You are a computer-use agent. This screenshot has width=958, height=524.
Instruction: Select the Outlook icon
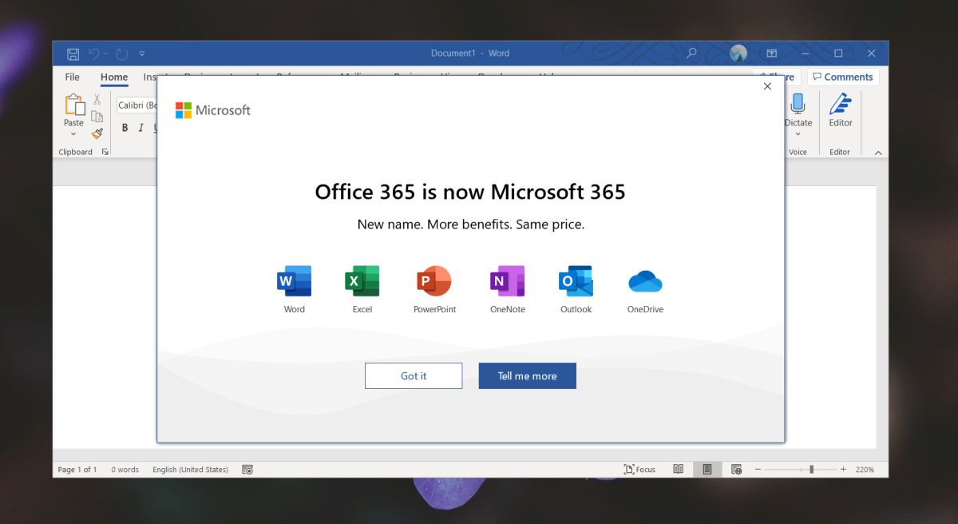(x=576, y=280)
